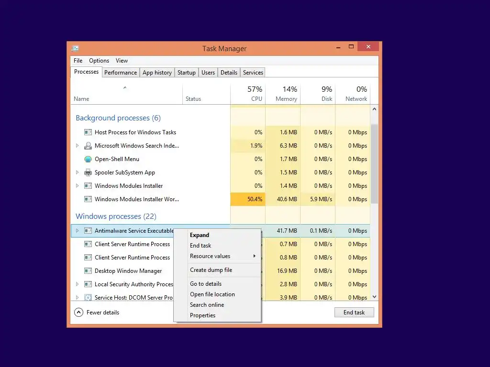Choose End task in the context menu

[217, 246]
